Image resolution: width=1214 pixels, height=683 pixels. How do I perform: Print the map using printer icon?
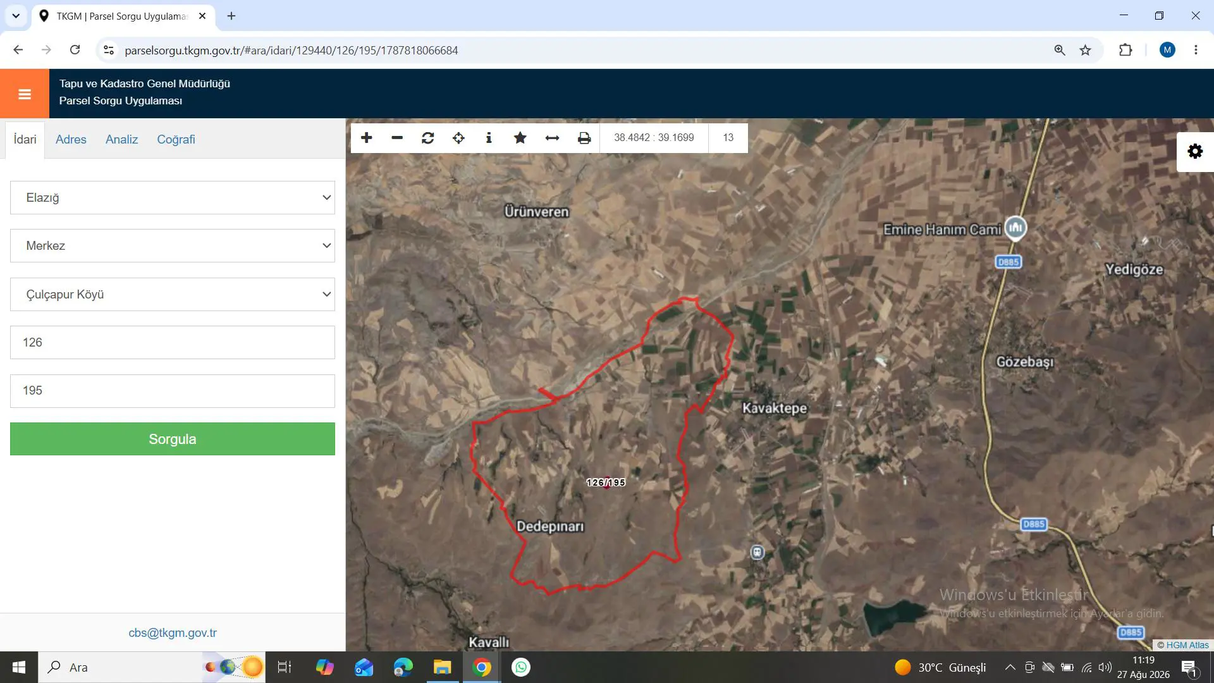click(584, 138)
